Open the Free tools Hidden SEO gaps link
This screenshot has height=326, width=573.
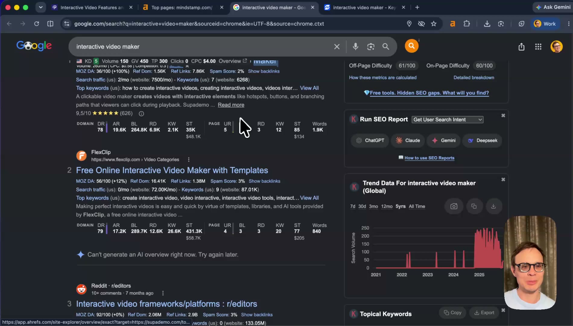[x=429, y=93]
